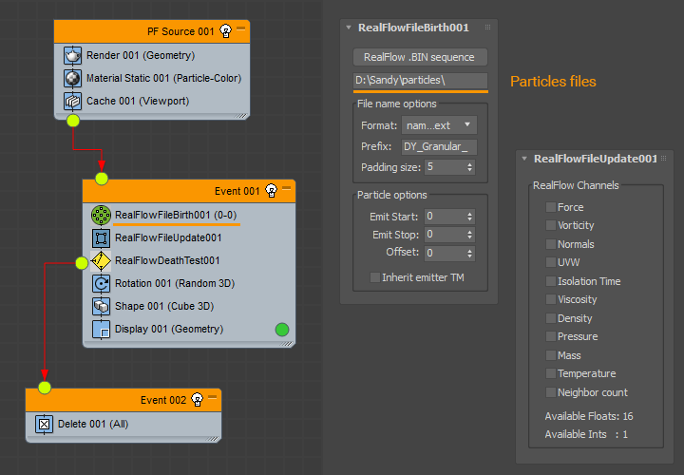Click the RealFlow .BIN sequence button

419,57
